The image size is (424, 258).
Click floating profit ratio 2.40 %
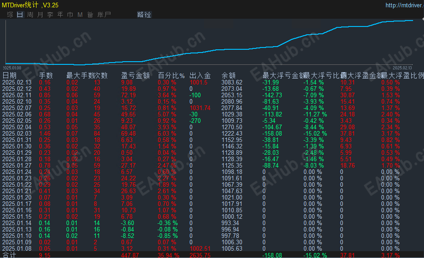click(x=391, y=115)
